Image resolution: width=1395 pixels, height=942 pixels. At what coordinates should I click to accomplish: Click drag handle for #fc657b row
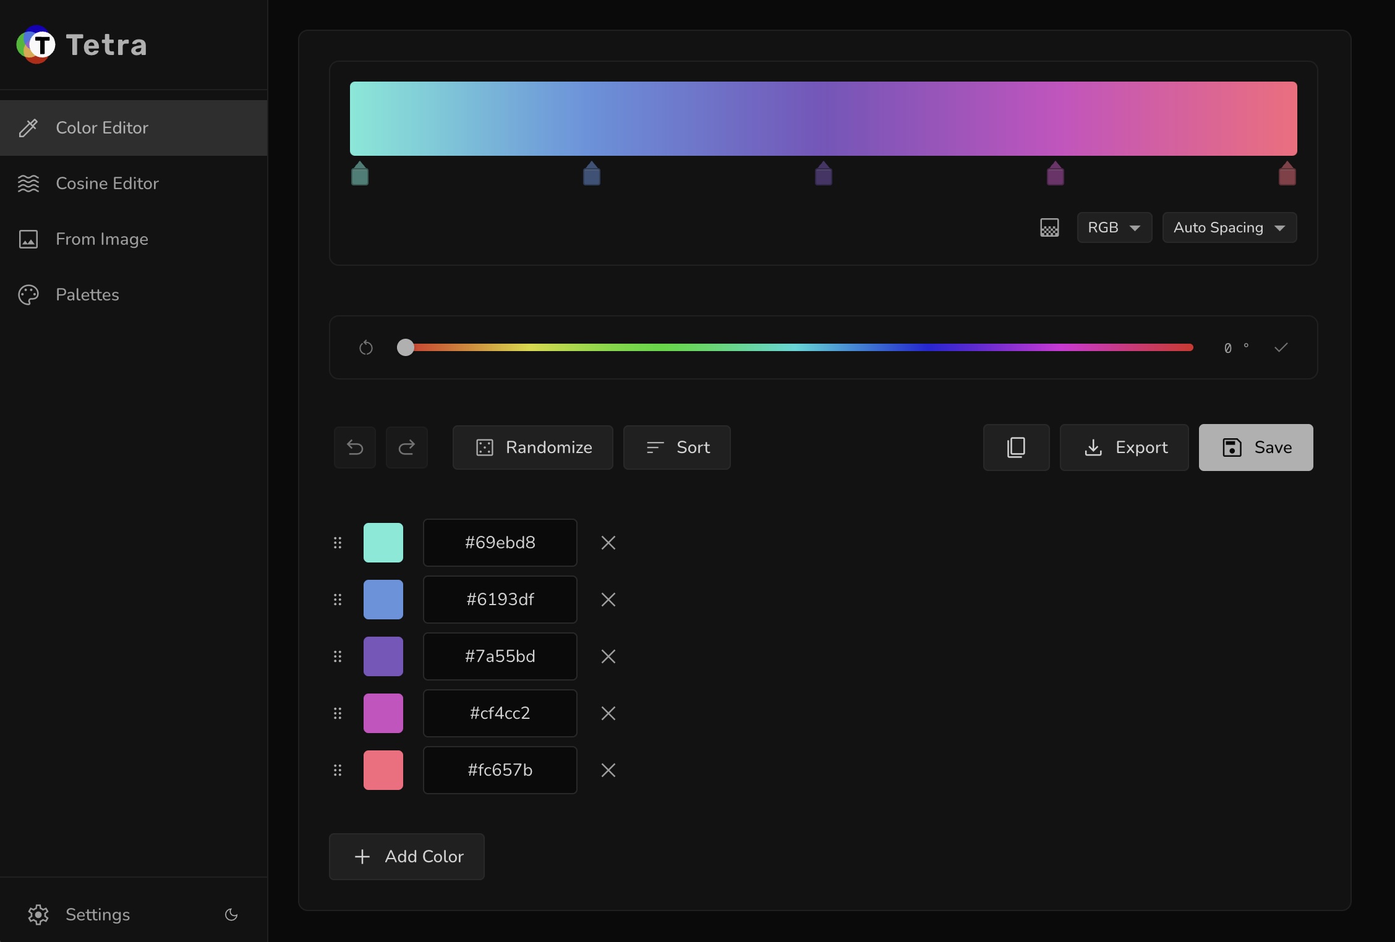[x=338, y=770]
